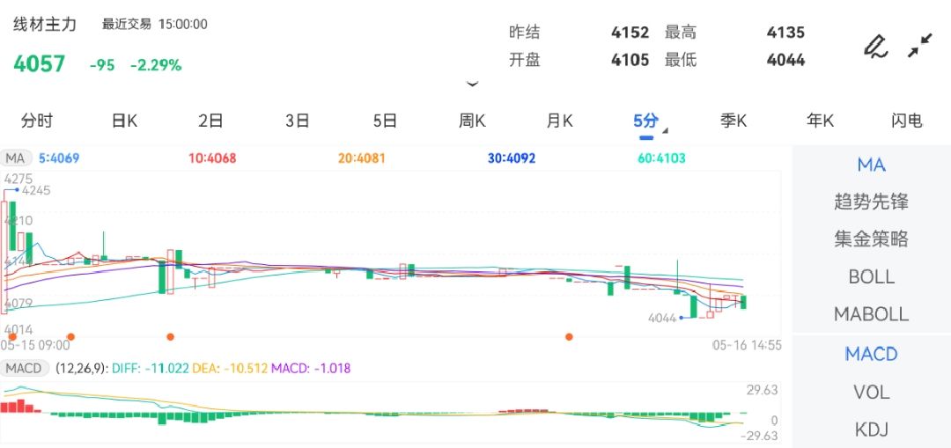Switch to 周K tab
The width and height of the screenshot is (951, 448).
(472, 120)
